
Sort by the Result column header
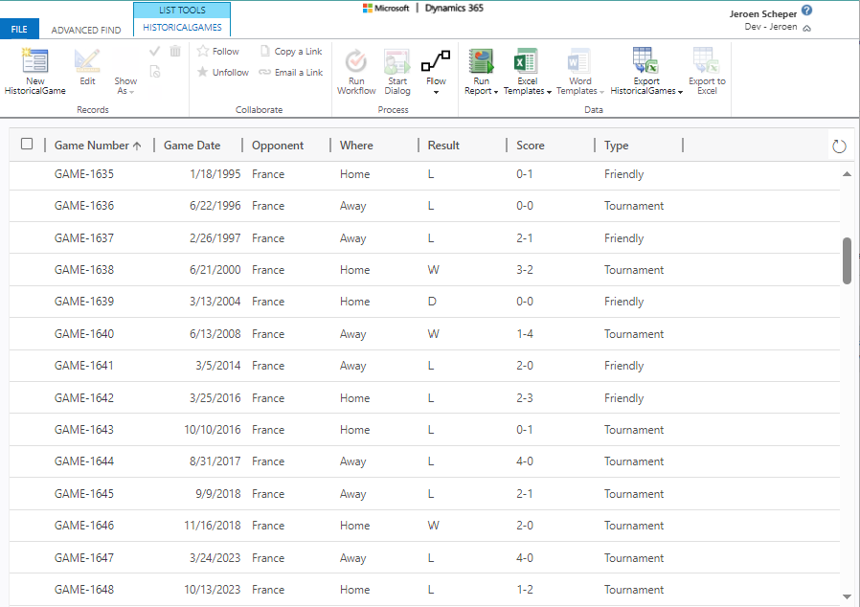point(443,146)
